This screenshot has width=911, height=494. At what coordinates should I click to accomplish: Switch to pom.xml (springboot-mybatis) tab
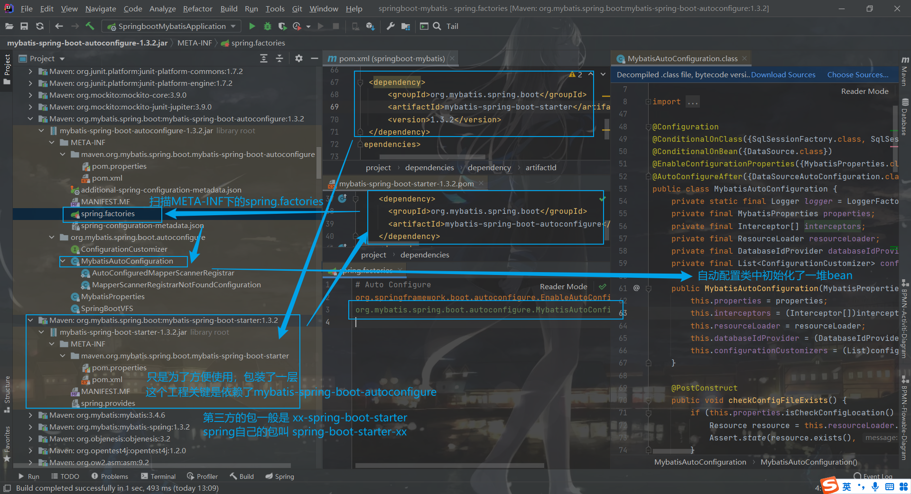(x=392, y=58)
